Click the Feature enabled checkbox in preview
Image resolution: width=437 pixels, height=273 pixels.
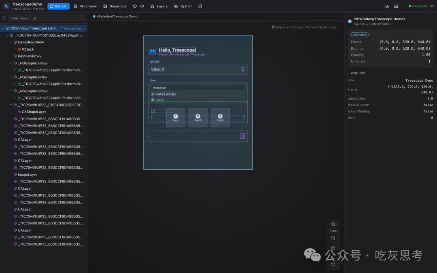153,94
